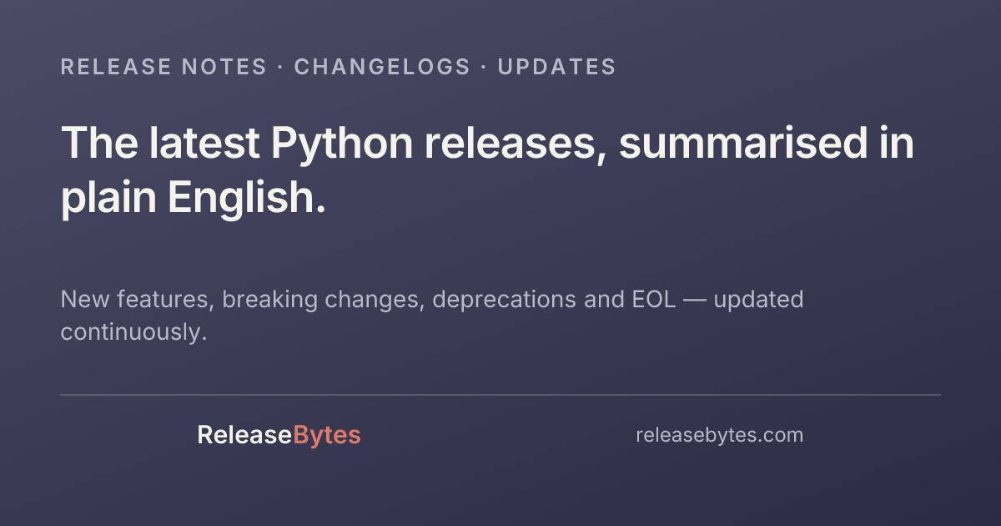
Task: Select the CHANGELOGS label
Action: tap(382, 67)
